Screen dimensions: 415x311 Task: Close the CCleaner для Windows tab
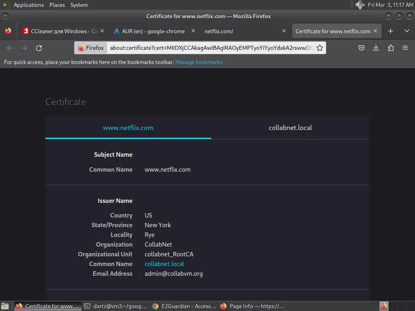click(x=102, y=31)
